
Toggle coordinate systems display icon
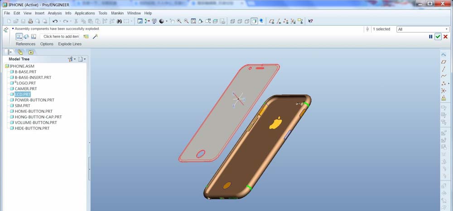[293, 21]
